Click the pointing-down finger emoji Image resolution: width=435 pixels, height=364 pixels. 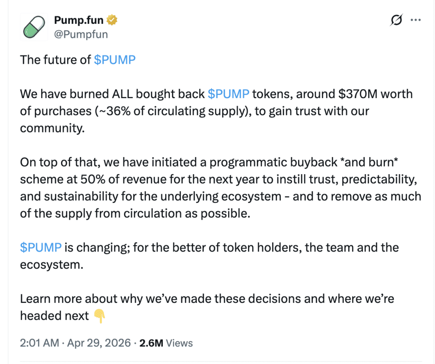point(101,316)
